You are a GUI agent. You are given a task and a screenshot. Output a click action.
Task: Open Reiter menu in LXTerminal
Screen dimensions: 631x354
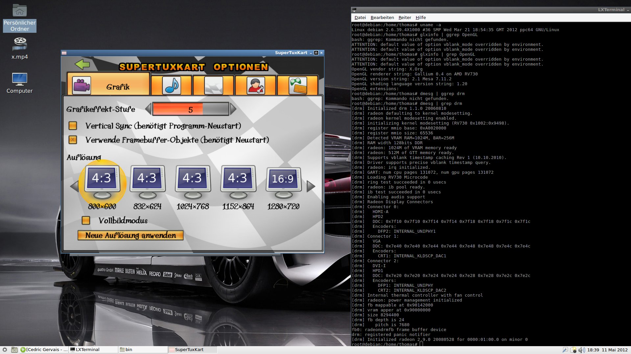[x=405, y=18]
